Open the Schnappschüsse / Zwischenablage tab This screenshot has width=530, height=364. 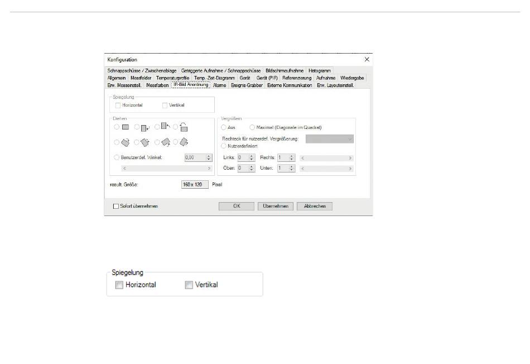[x=142, y=71]
